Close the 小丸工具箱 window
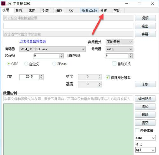The width and height of the screenshot is (159, 155). [152, 4]
